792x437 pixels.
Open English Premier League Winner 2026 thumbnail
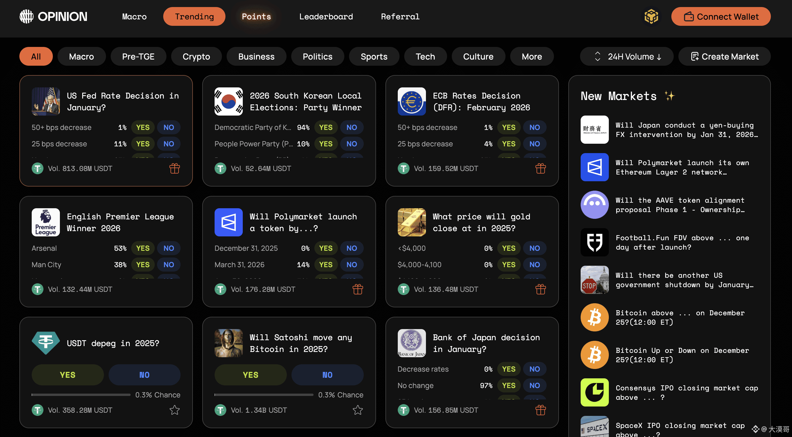pyautogui.click(x=46, y=222)
